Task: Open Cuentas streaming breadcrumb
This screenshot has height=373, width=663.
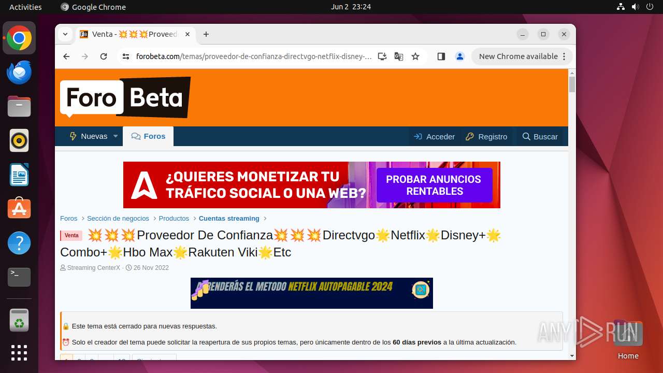Action: coord(229,219)
